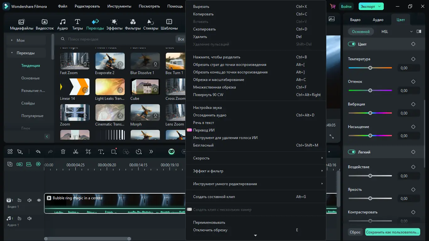Choose Отсоединить аудио from the context menu
Screen dimensions: 429x241
(256, 115)
